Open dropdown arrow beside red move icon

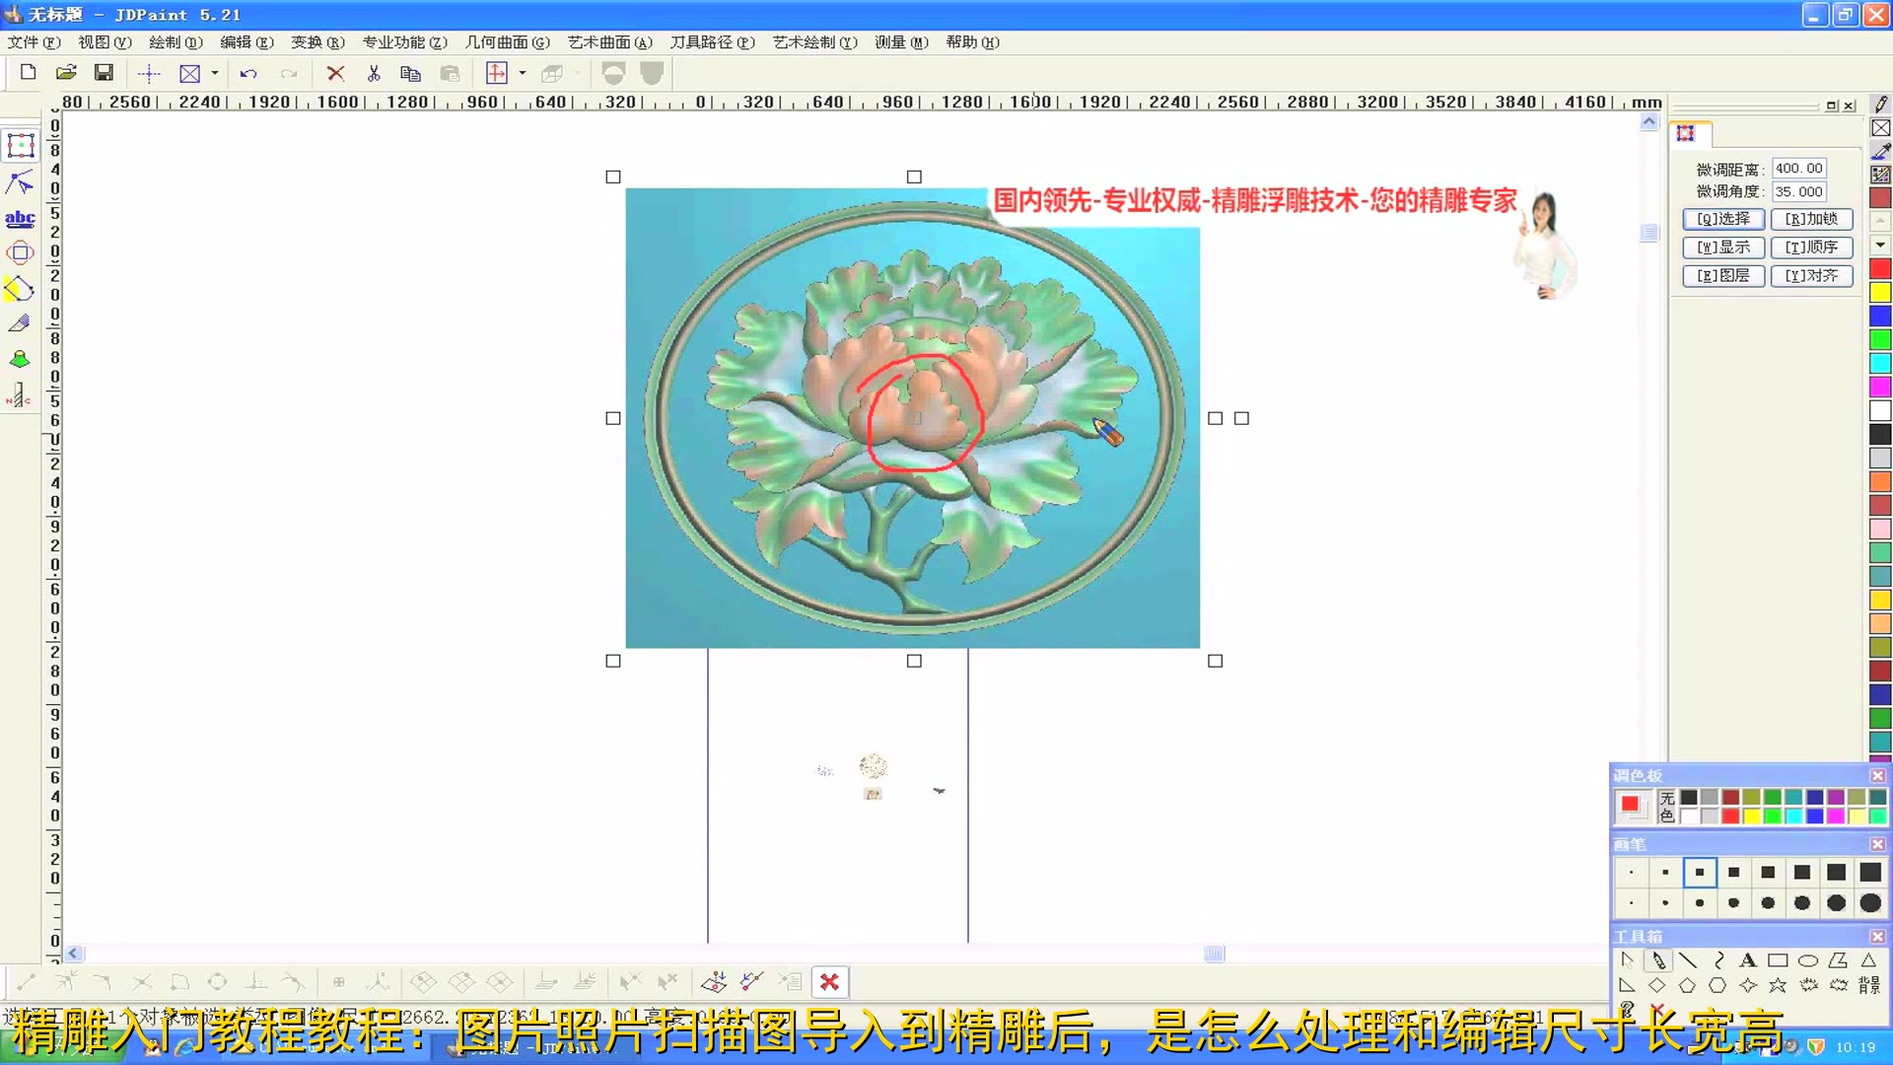click(x=523, y=73)
